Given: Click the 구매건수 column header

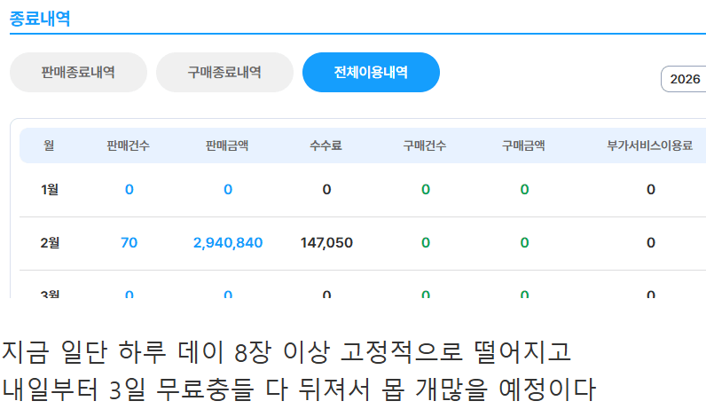Looking at the screenshot, I should point(425,146).
